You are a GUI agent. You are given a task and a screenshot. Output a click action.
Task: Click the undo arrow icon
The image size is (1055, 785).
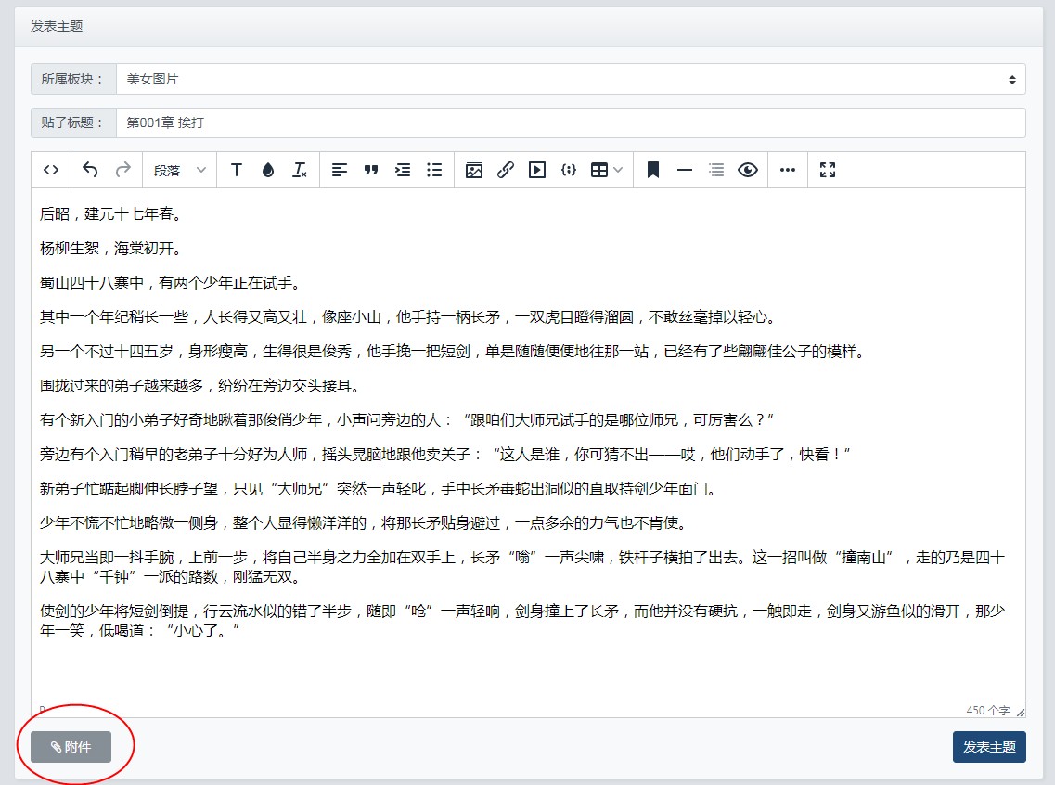(90, 170)
